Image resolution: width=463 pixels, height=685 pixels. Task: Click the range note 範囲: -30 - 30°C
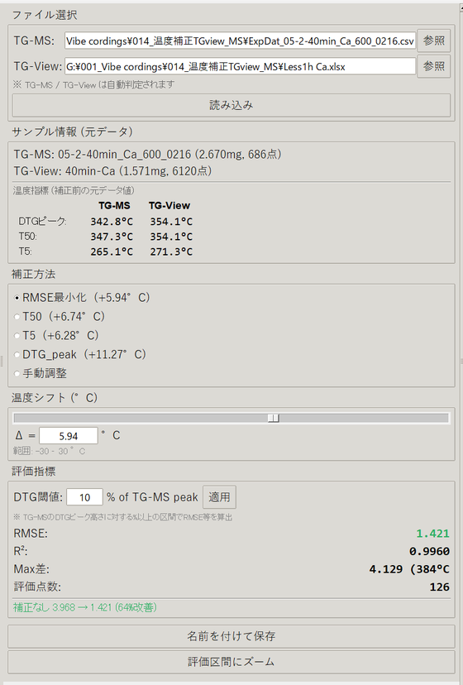click(49, 451)
